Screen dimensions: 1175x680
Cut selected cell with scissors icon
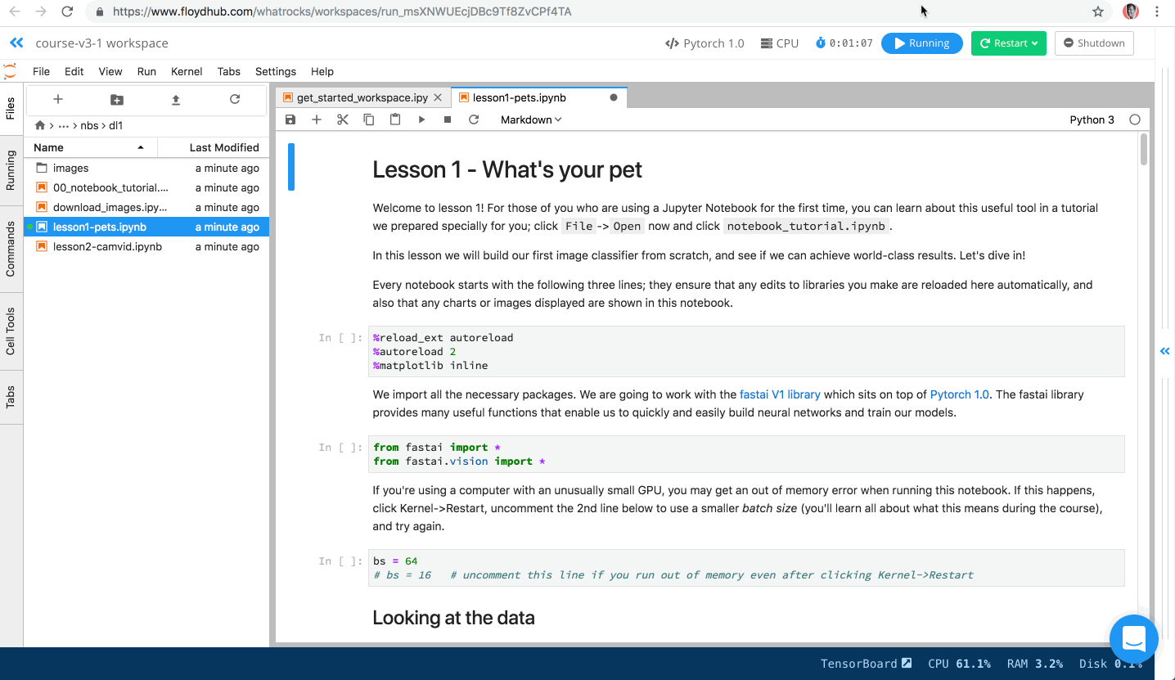343,119
